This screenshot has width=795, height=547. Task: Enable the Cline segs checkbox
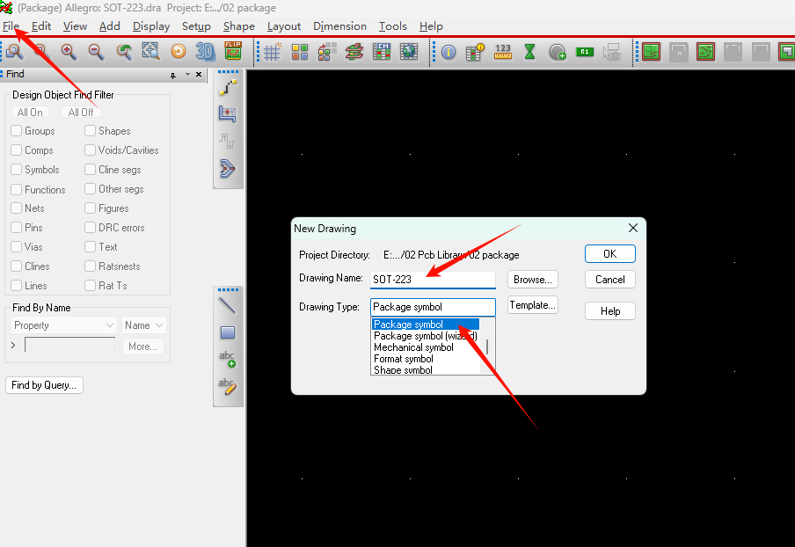tap(91, 170)
